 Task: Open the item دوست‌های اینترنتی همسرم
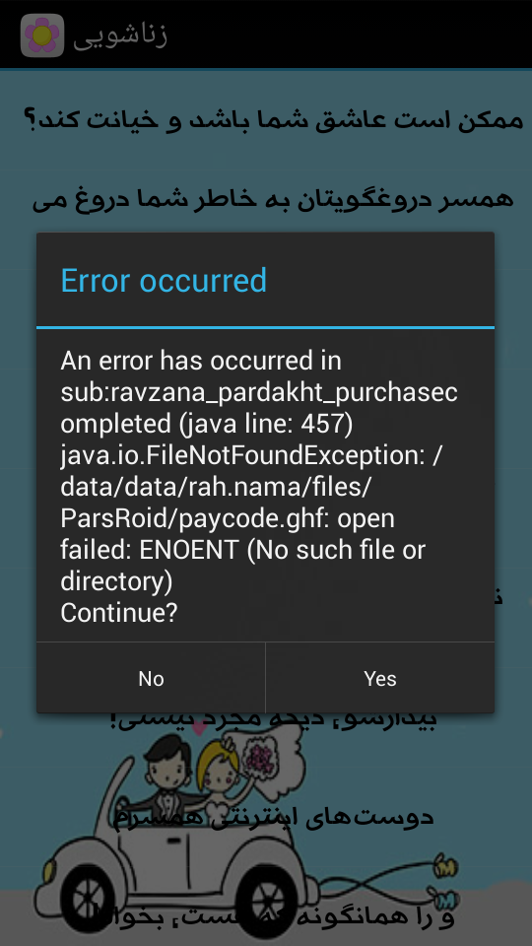point(273,817)
